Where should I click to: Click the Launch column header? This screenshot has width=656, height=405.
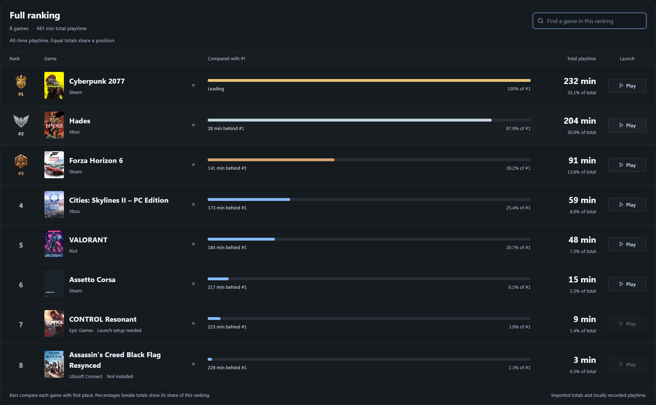click(627, 59)
